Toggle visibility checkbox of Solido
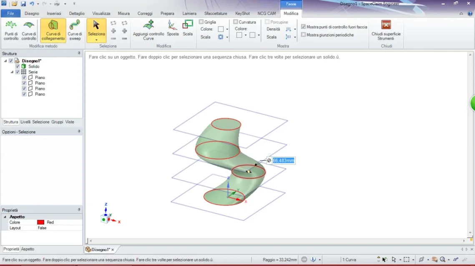Image resolution: width=475 pixels, height=266 pixels. (18, 66)
